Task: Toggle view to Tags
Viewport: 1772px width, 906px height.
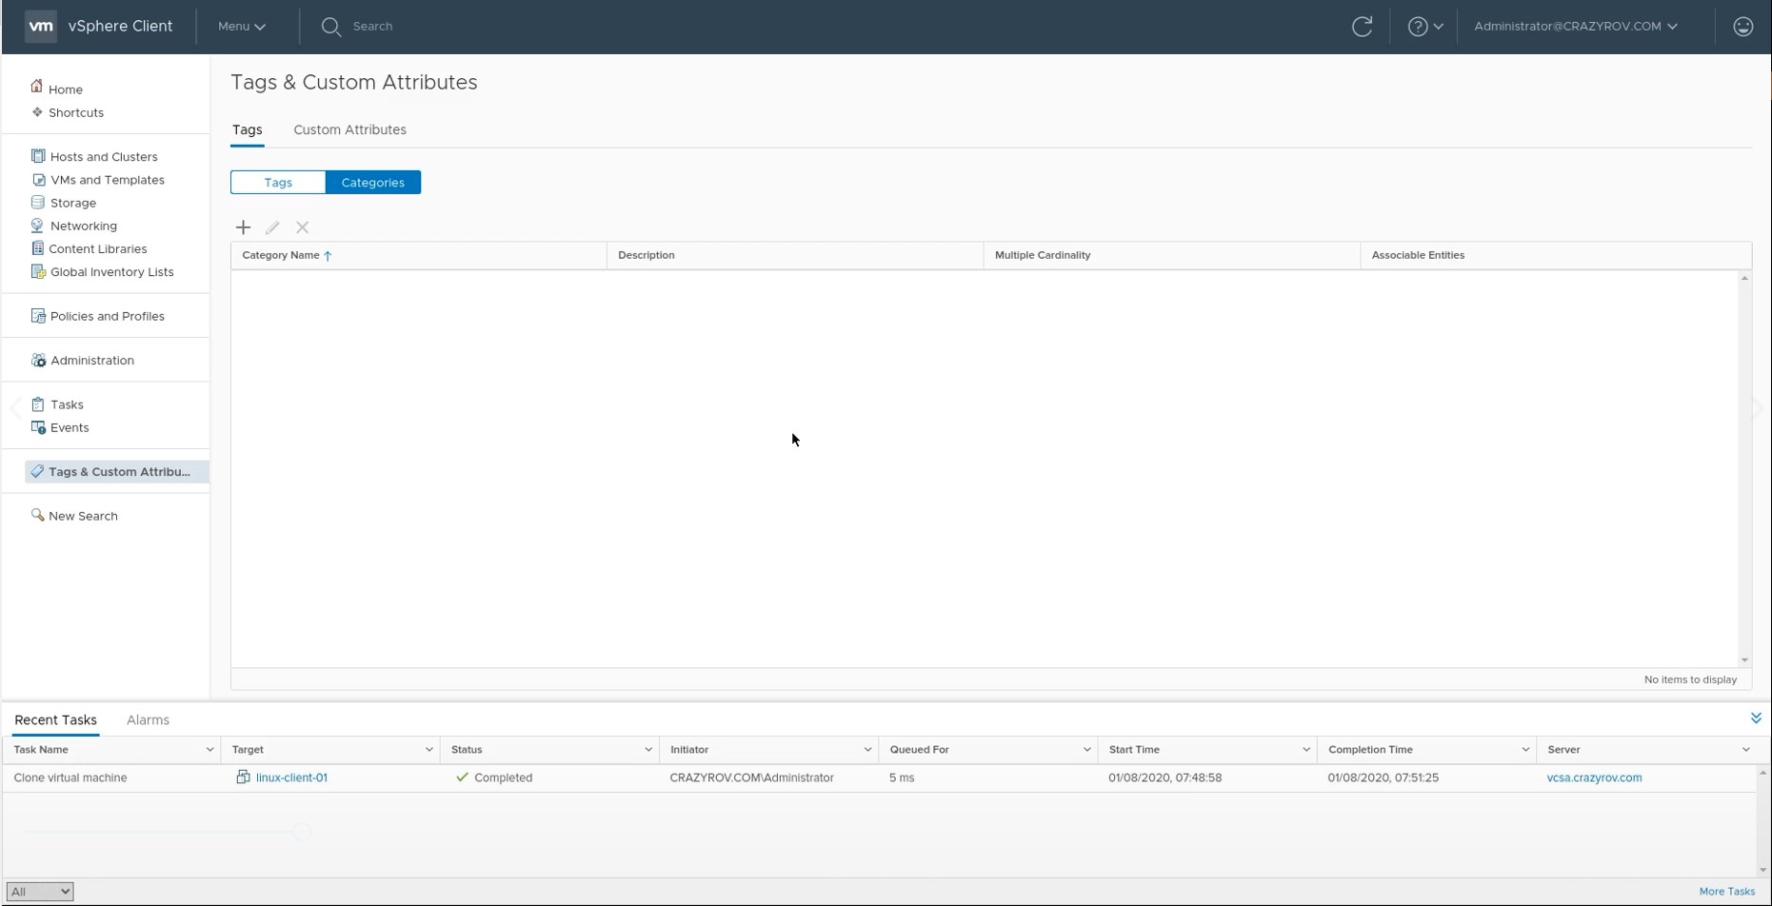Action: (x=278, y=183)
